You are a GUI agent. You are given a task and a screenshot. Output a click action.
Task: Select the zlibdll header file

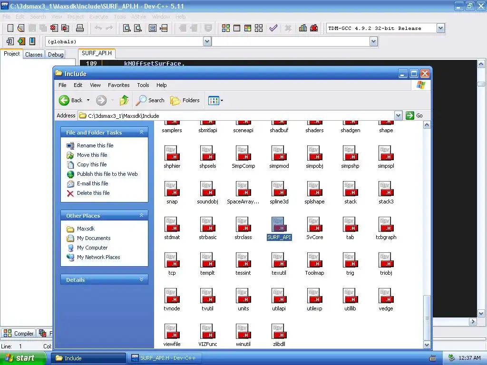pos(279,335)
